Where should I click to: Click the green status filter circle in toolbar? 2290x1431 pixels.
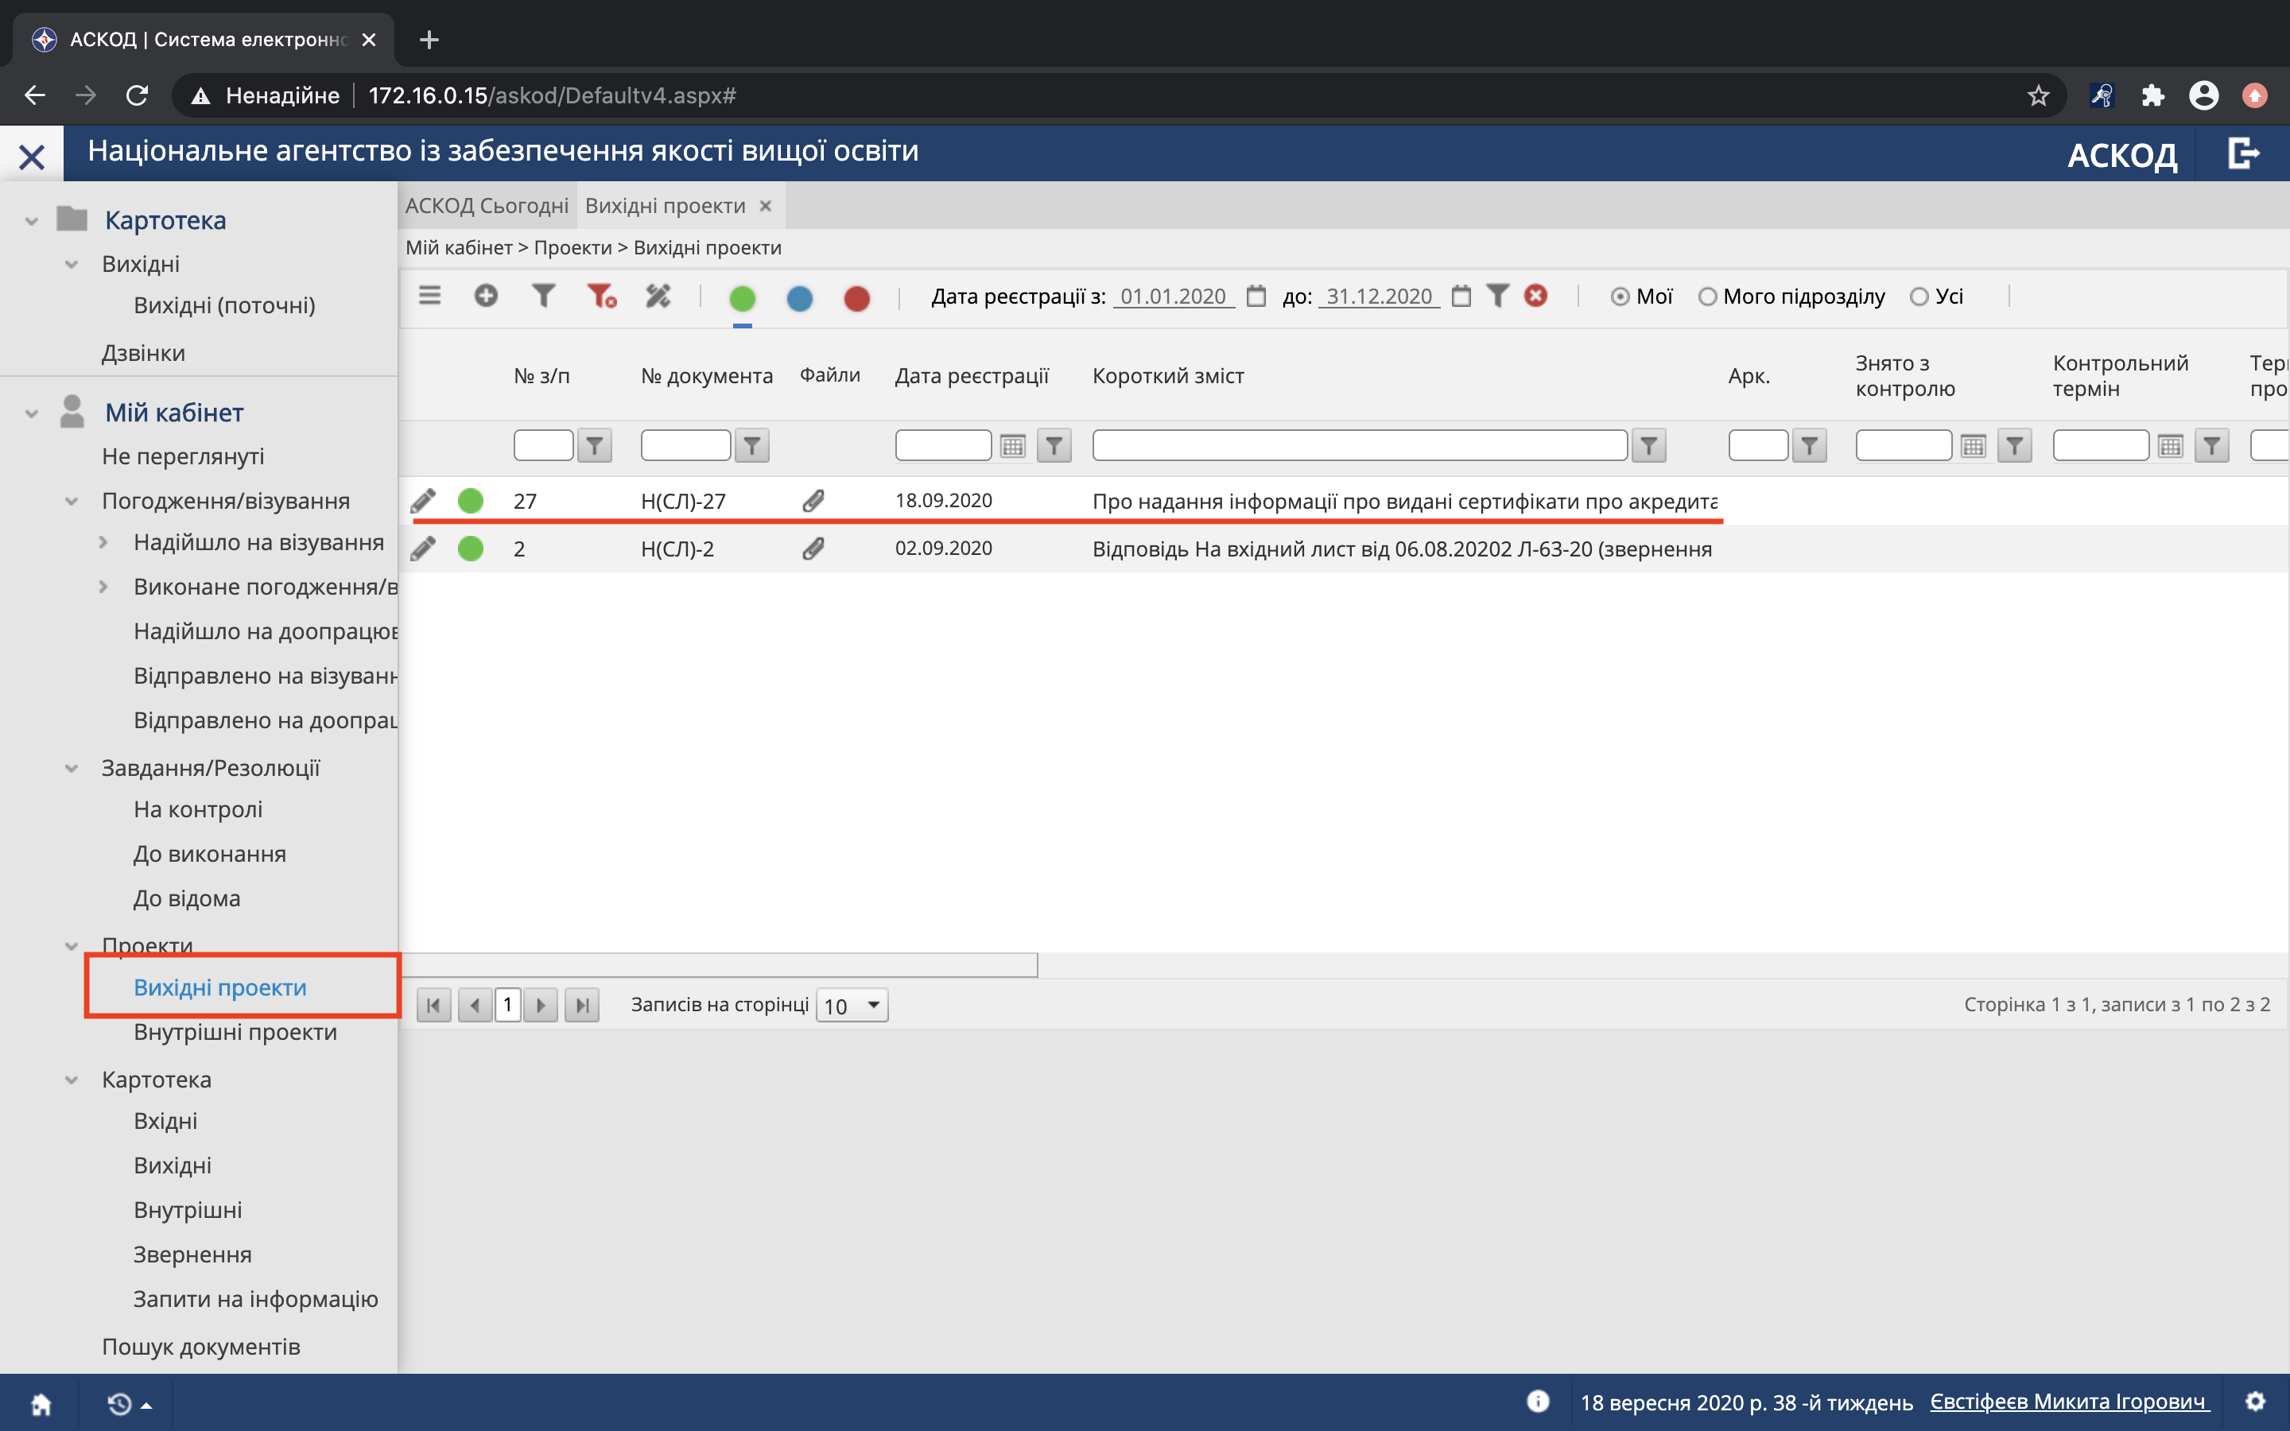[x=742, y=299]
